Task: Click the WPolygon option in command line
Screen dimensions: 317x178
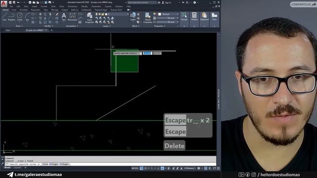Action: click(x=54, y=164)
